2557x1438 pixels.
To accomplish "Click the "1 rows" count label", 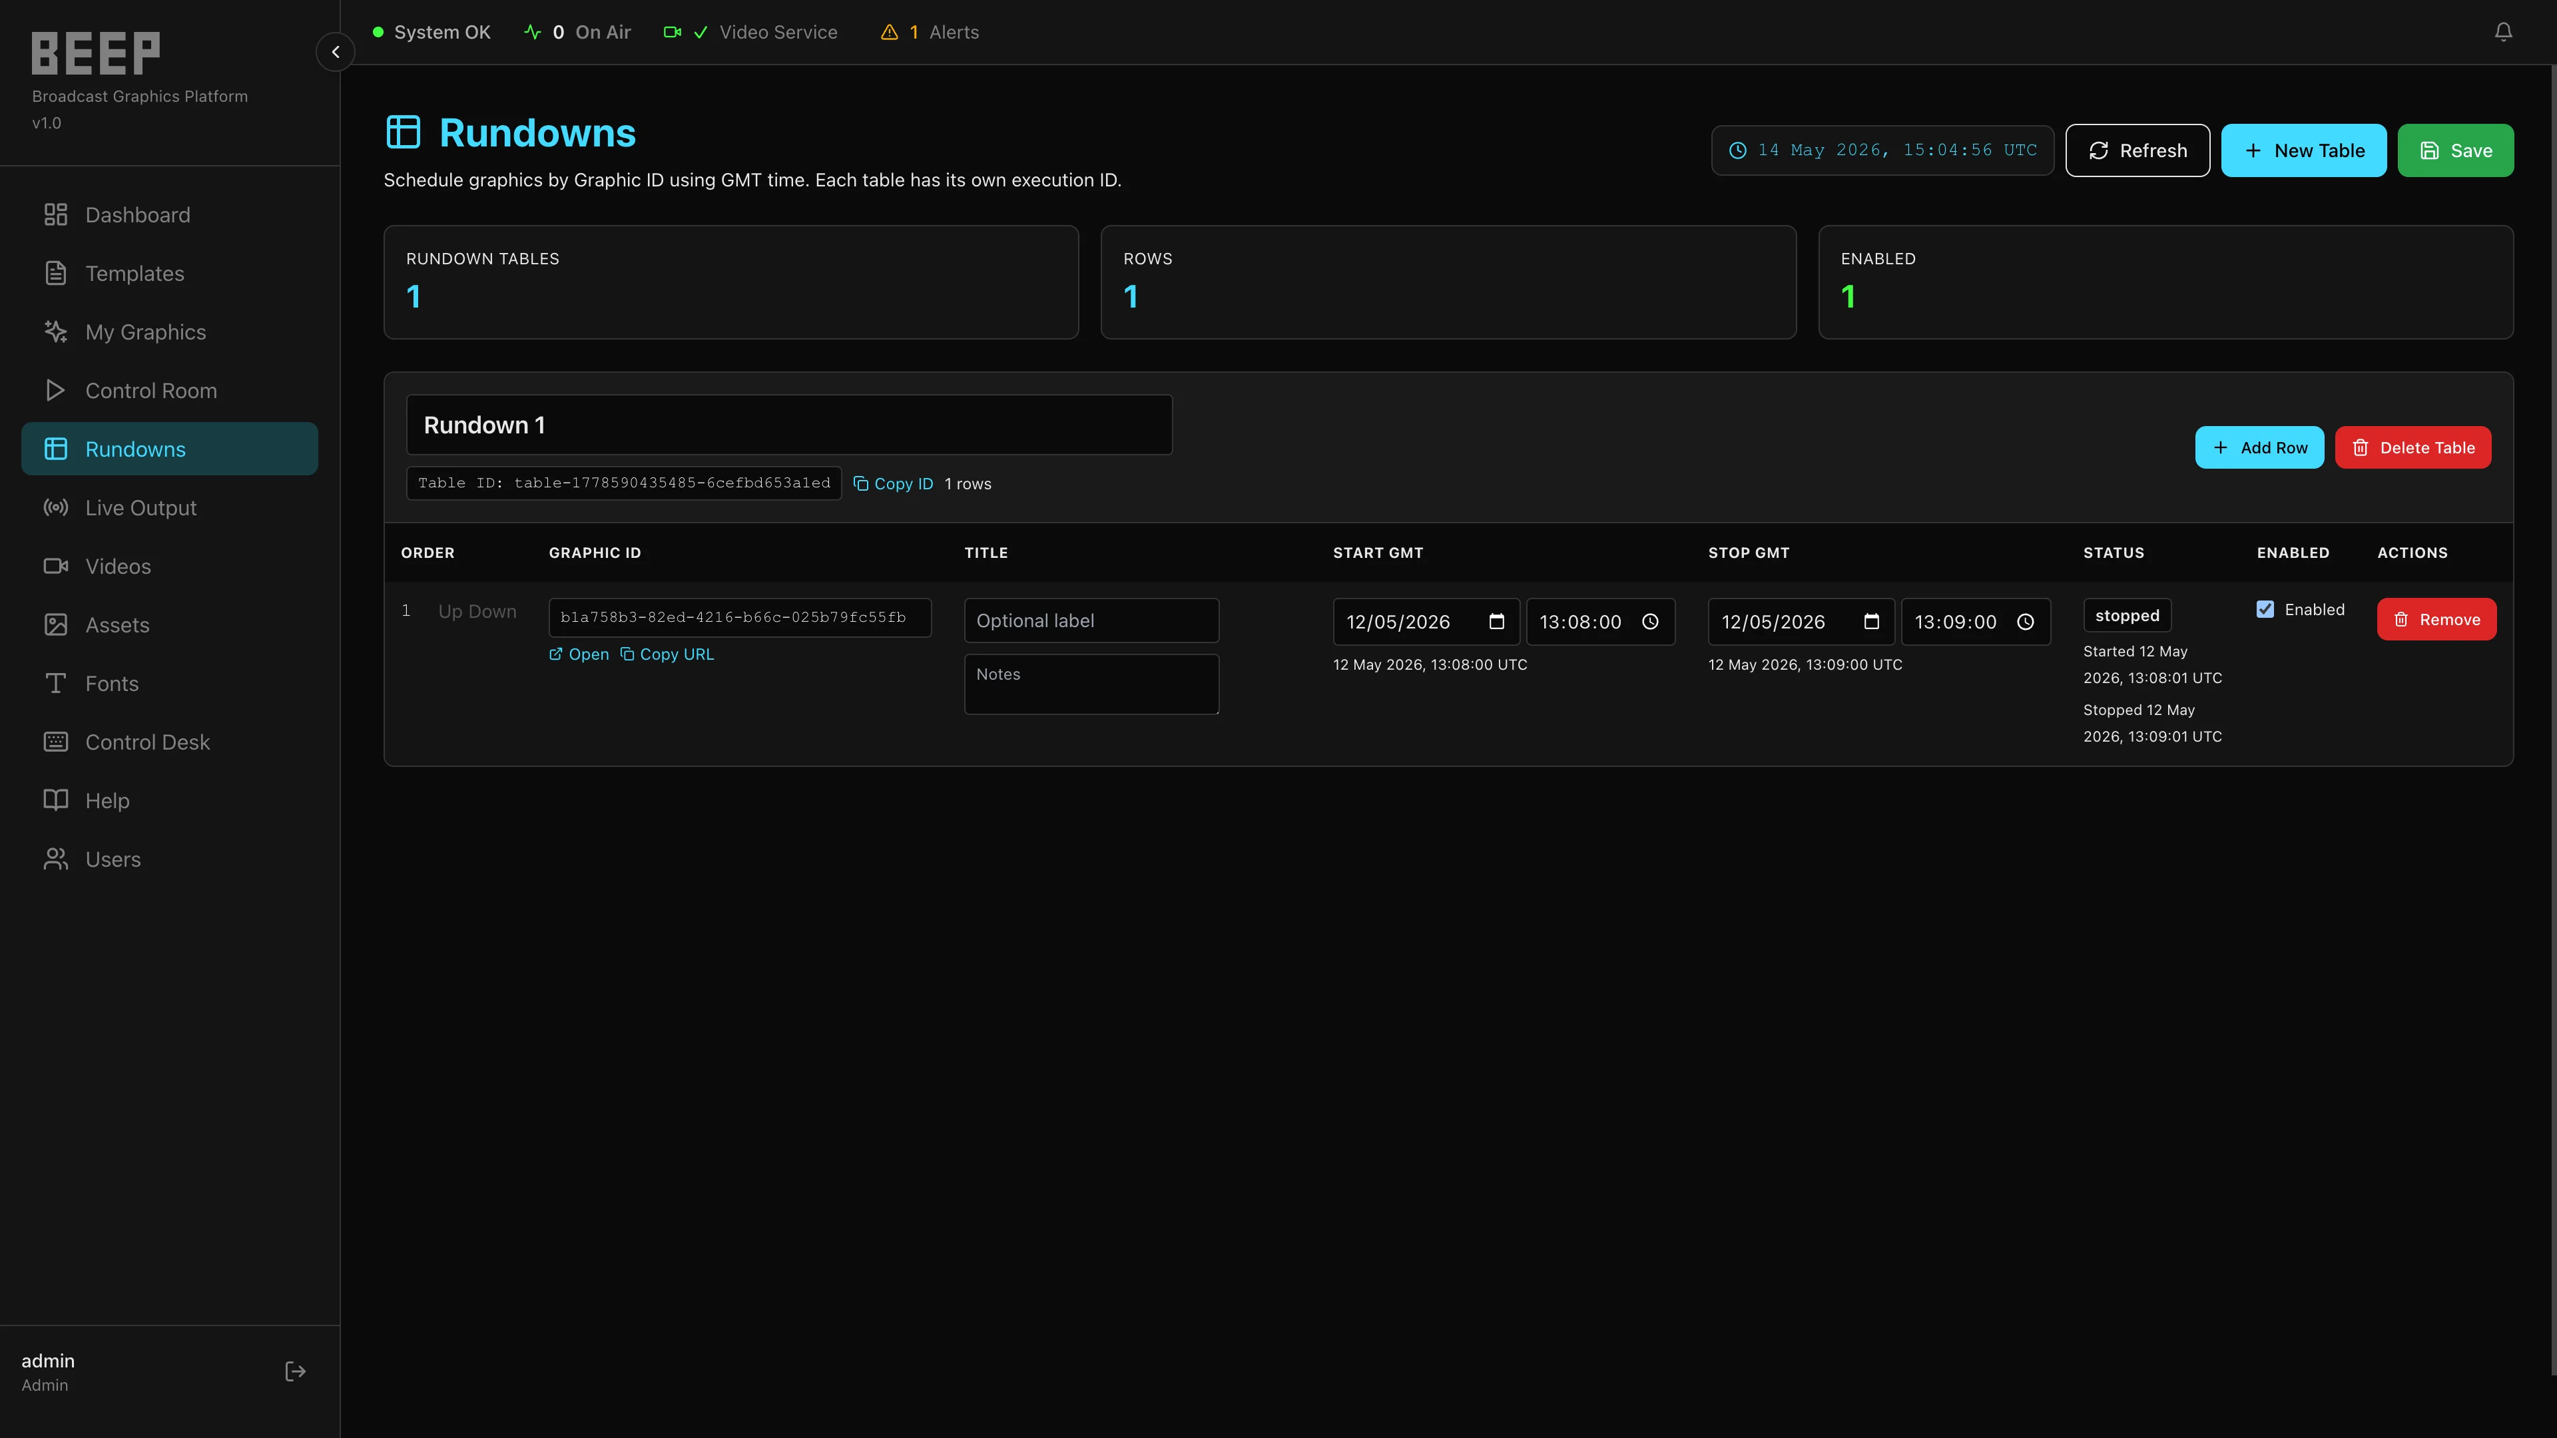I will coord(968,483).
